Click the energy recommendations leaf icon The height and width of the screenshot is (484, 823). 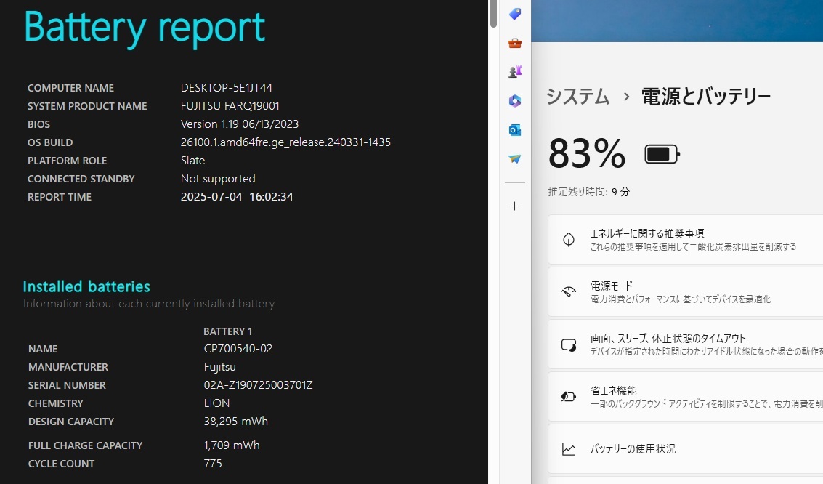[x=569, y=240]
